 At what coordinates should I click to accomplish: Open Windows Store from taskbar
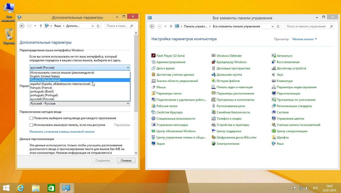click(51, 188)
